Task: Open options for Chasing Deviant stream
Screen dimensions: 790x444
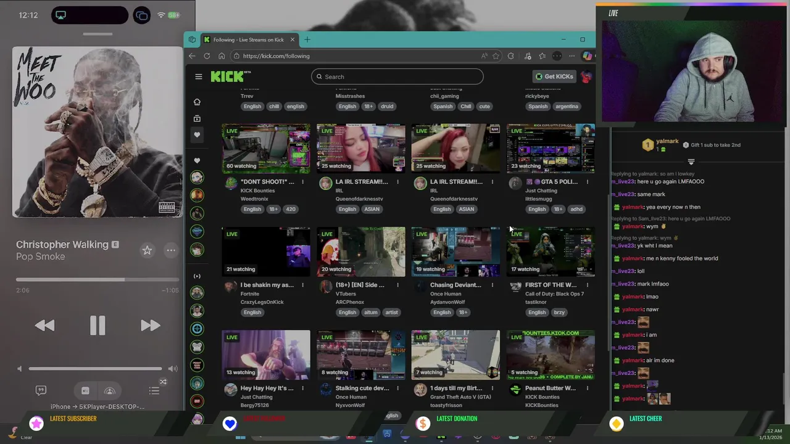Action: (x=492, y=285)
